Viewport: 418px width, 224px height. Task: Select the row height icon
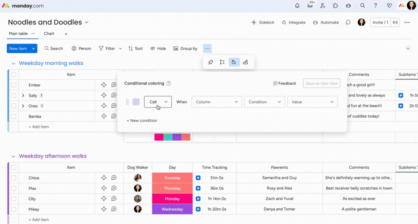pyautogui.click(x=222, y=62)
